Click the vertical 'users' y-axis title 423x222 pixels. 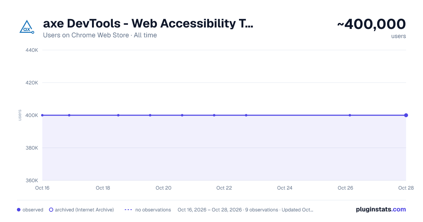[x=20, y=115]
